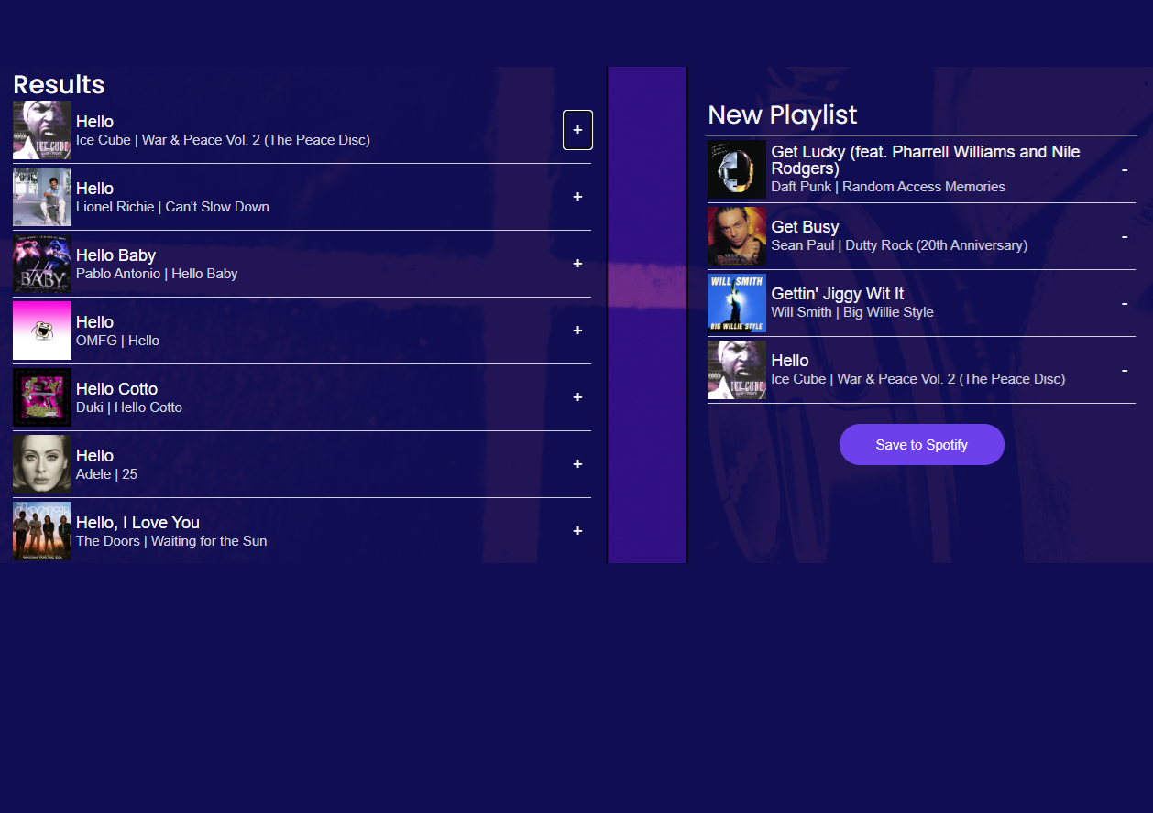Add Ice Cube's "Hello" to the playlist
1153x813 pixels.
click(x=577, y=130)
